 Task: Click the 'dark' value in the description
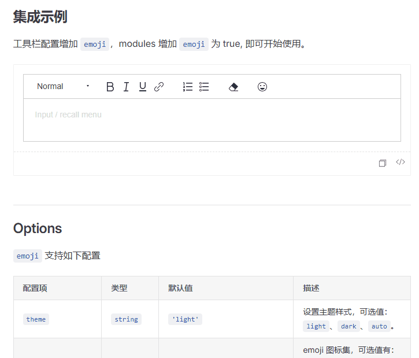pos(348,326)
